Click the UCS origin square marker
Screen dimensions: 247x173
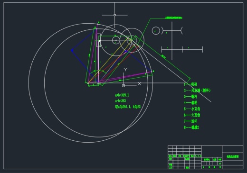pyautogui.click(x=123, y=86)
